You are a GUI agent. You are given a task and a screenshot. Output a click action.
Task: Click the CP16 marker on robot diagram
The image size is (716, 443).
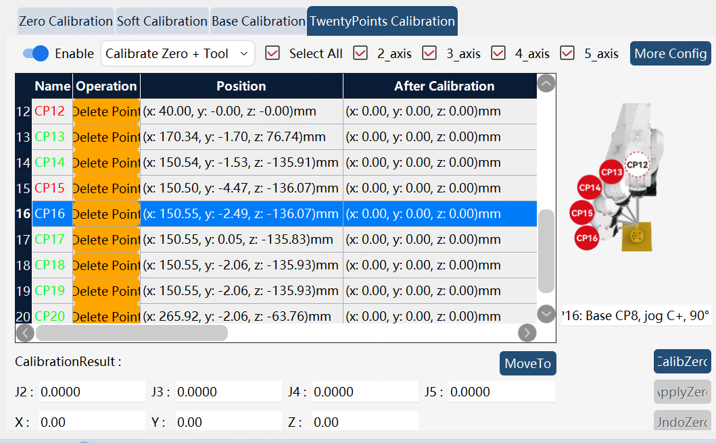coord(587,238)
